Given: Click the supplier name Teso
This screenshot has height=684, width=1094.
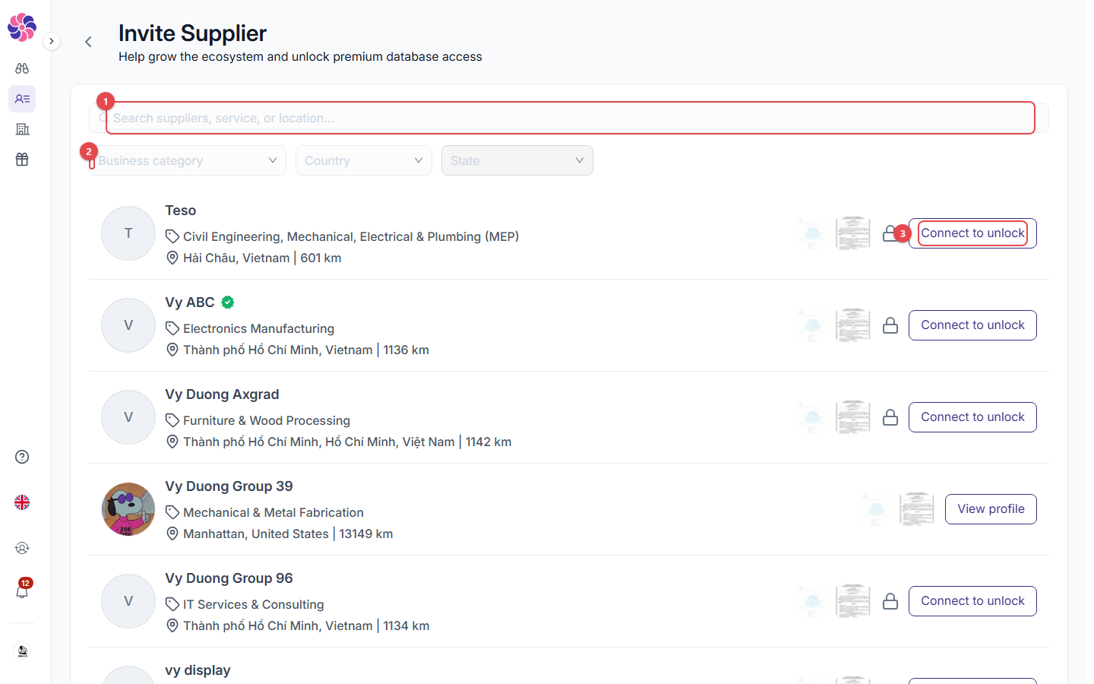Looking at the screenshot, I should tap(181, 211).
